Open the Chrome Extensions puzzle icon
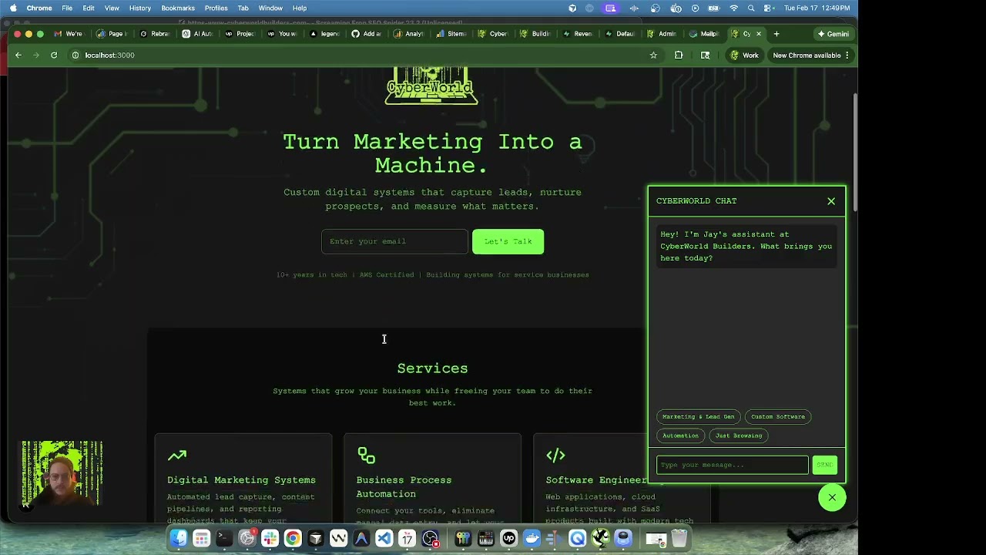 [679, 55]
